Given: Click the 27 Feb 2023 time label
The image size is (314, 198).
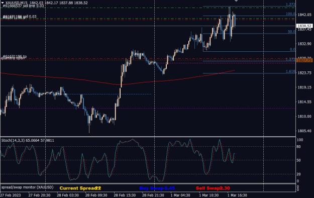Looking at the screenshot, I should pyautogui.click(x=11, y=195).
